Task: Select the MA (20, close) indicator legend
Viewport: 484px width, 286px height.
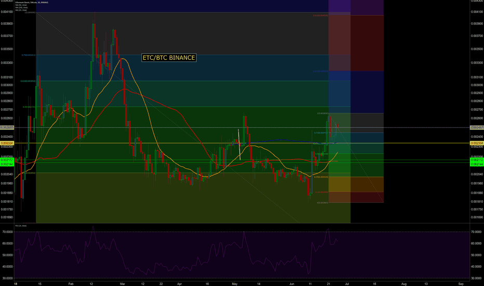Action: [x=21, y=10]
